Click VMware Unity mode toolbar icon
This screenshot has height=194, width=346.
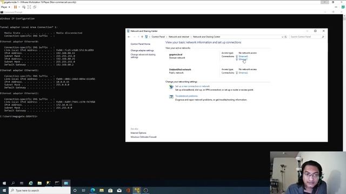coord(35,7)
